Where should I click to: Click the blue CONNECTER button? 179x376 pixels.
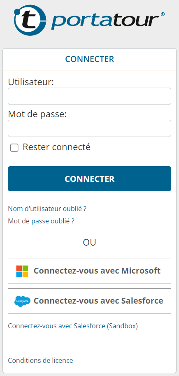pyautogui.click(x=90, y=179)
